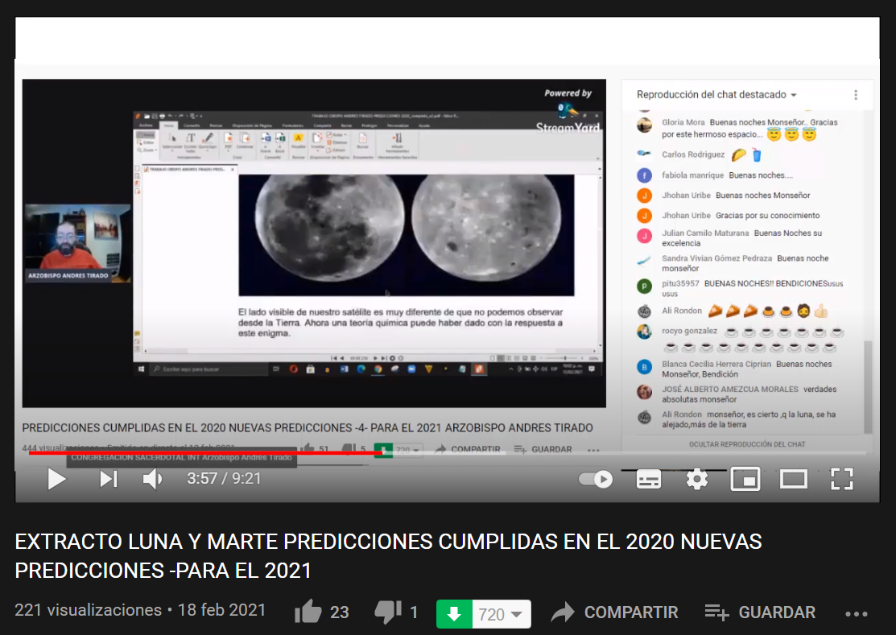
Task: Select the Inicio ribbon tab in Nitro
Action: [168, 125]
